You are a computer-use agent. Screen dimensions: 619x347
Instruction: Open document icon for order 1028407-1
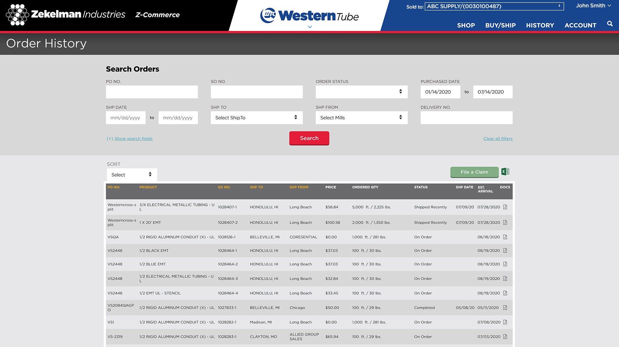coord(505,207)
